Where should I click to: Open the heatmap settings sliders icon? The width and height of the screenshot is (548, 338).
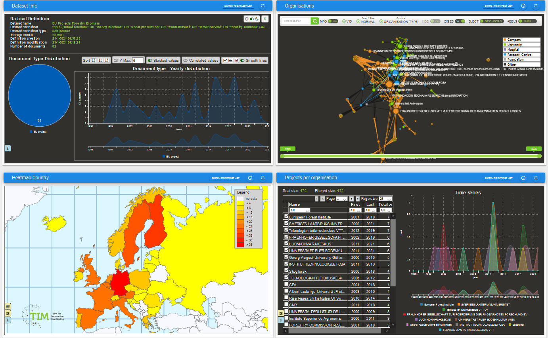8,313
